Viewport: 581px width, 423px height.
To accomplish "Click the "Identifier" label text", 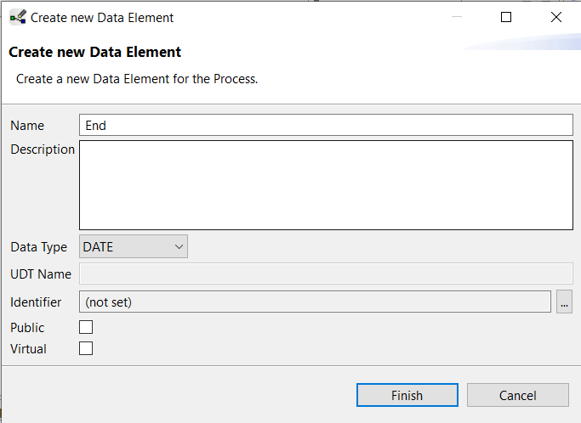I will click(x=36, y=302).
